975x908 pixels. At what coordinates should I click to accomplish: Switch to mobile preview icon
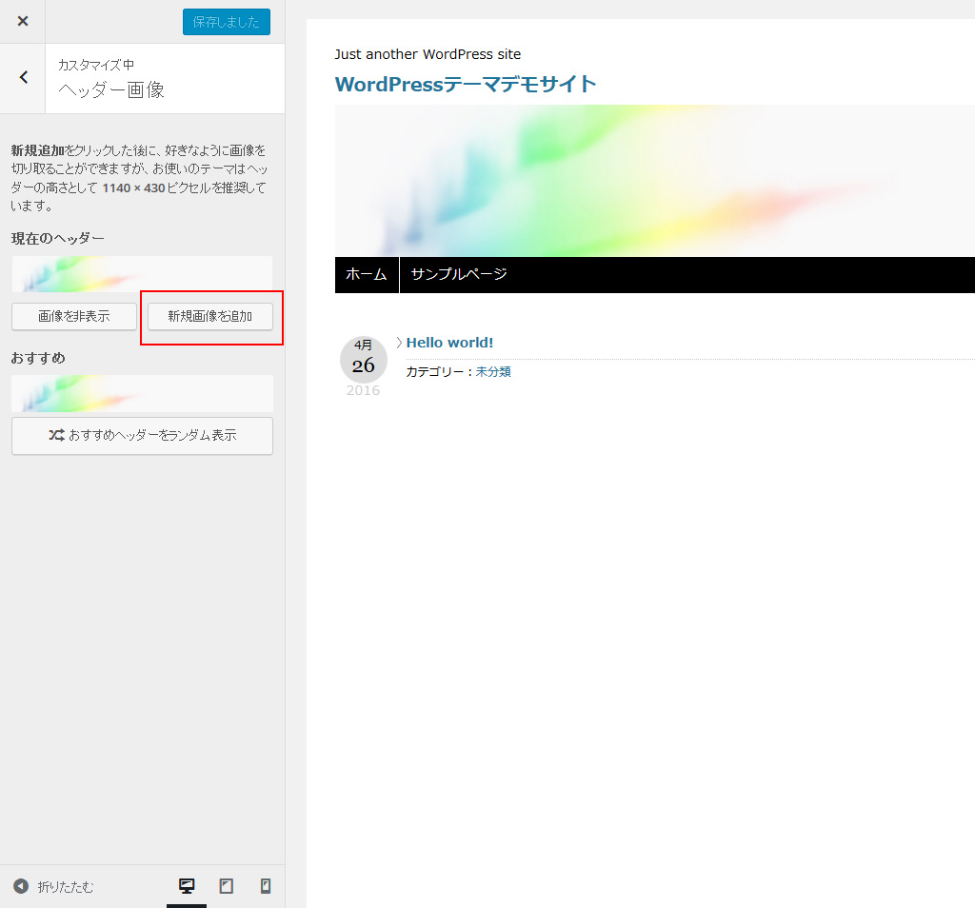click(266, 886)
